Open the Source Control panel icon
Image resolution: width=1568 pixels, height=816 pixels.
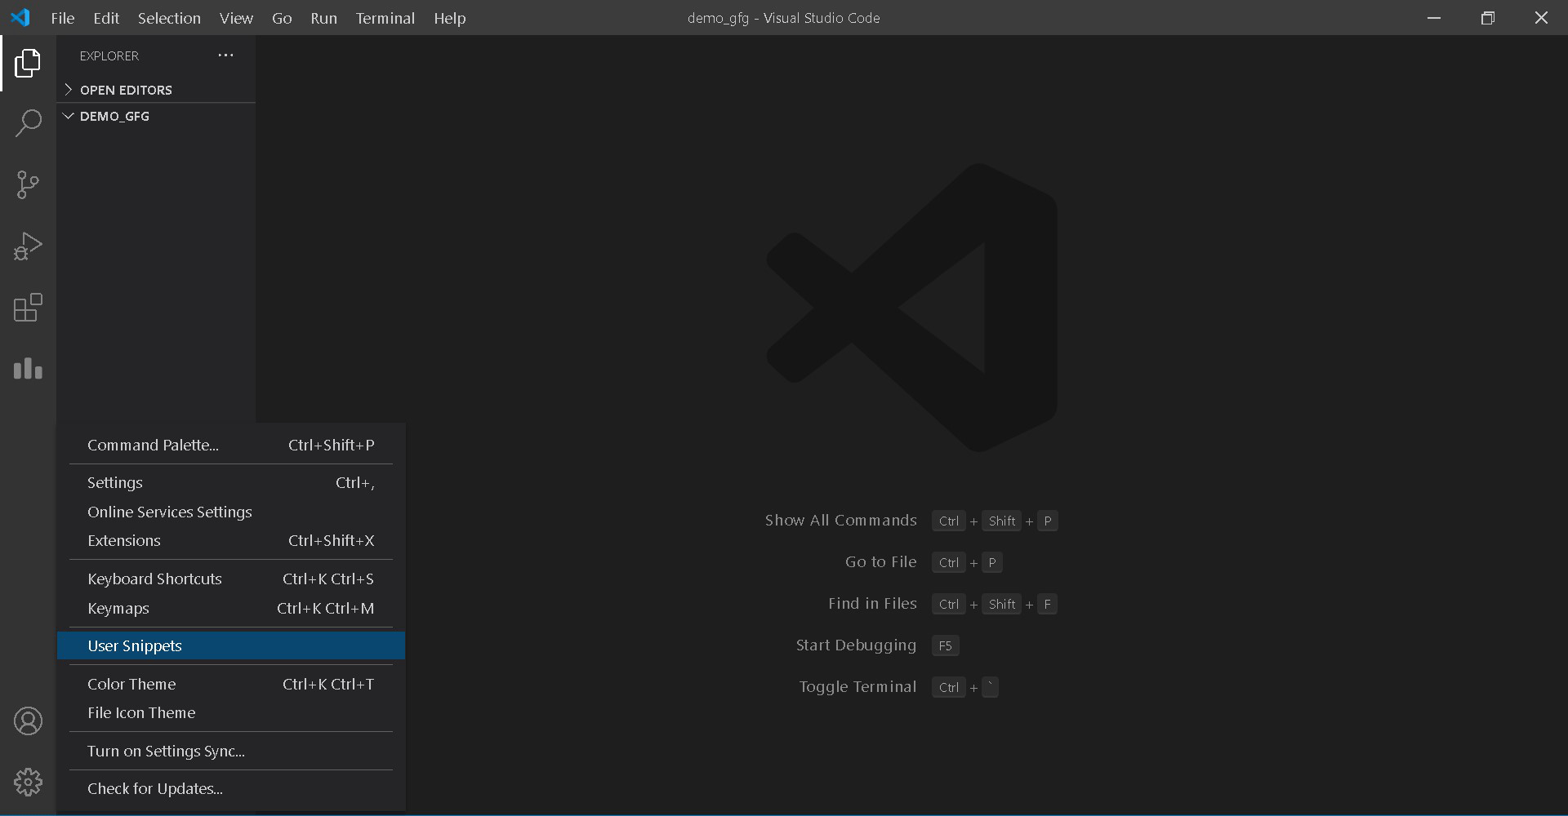pos(28,184)
